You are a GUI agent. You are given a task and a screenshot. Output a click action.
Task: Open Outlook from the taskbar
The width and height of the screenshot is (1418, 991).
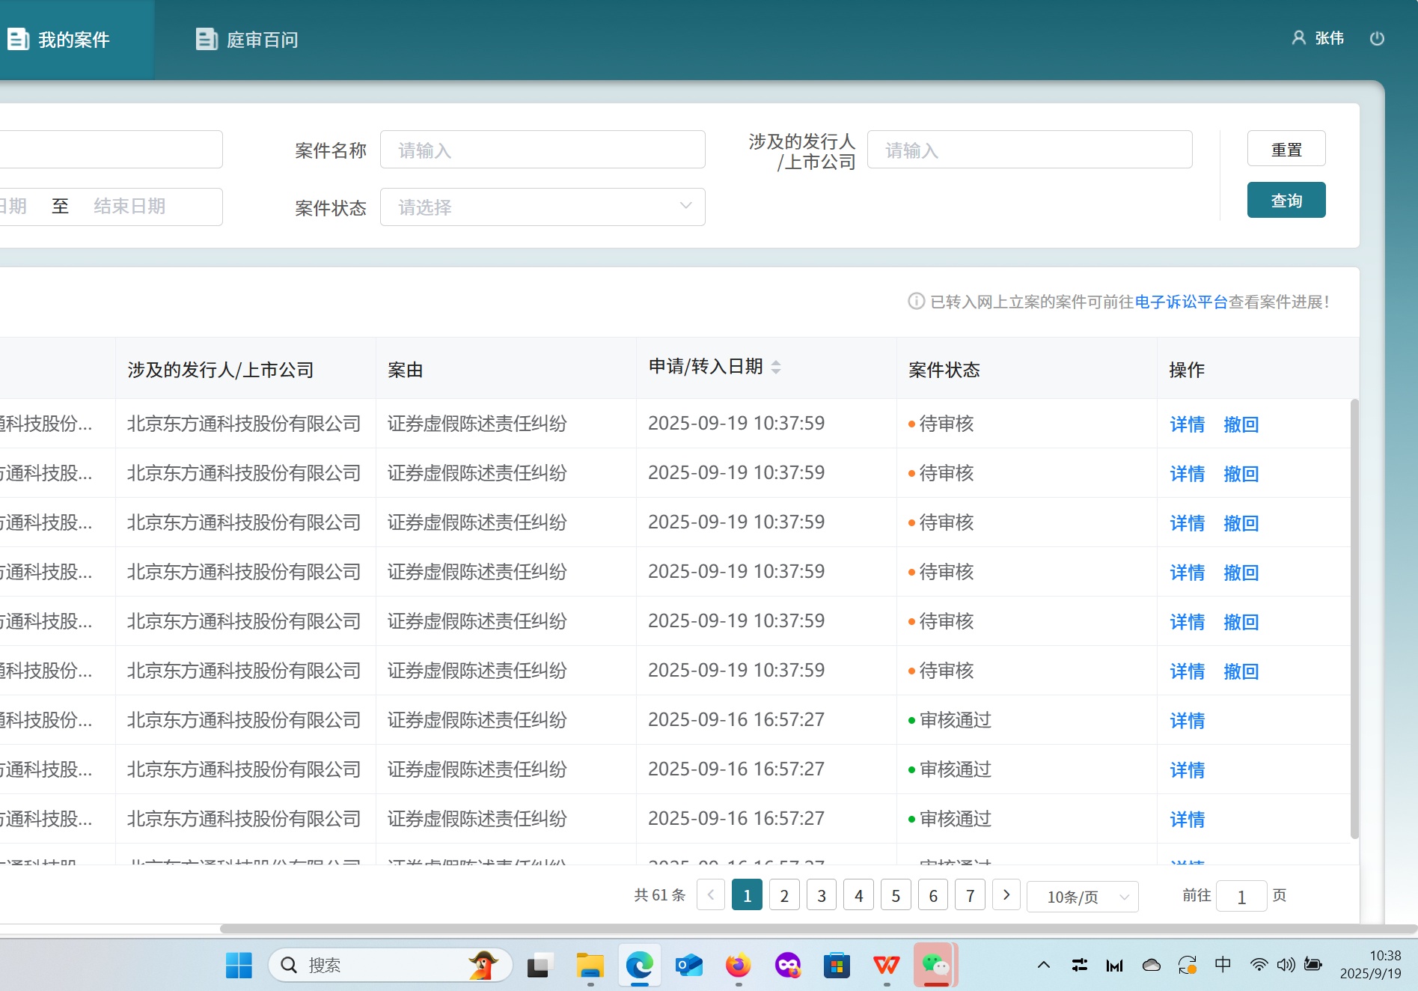click(688, 966)
